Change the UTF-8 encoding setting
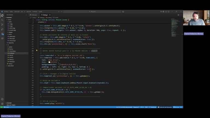This screenshot has width=210, height=118. [x=142, y=107]
